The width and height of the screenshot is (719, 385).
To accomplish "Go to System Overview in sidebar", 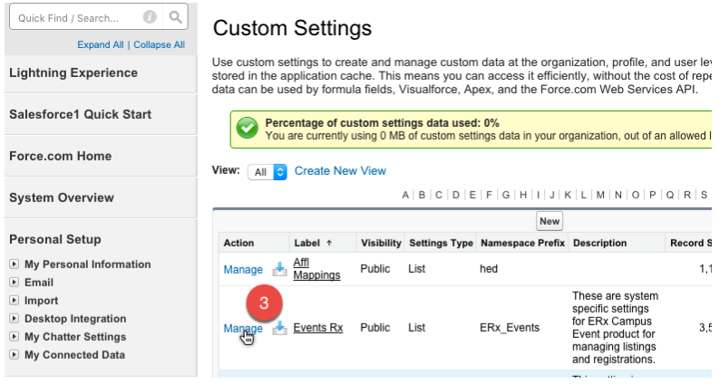I will [62, 197].
